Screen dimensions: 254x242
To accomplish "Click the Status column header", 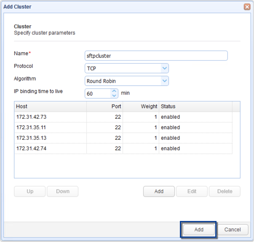I will [x=195, y=106].
